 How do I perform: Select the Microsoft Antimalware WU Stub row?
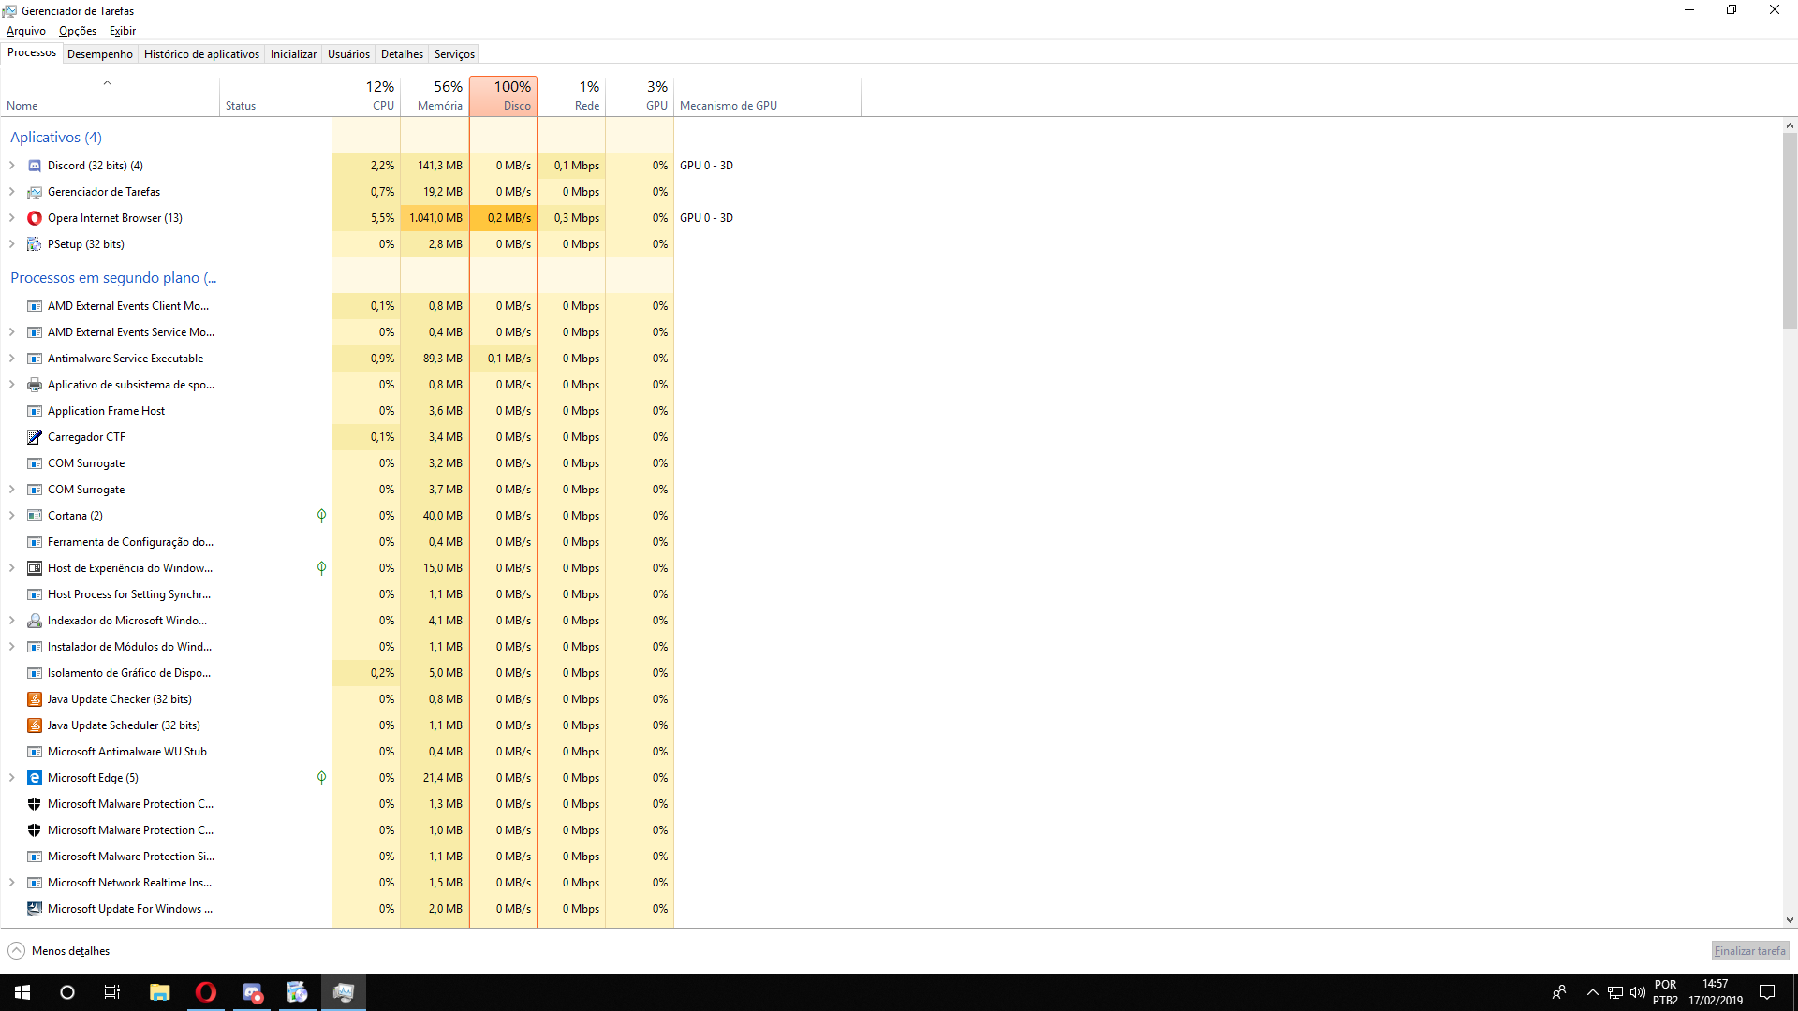(x=337, y=752)
